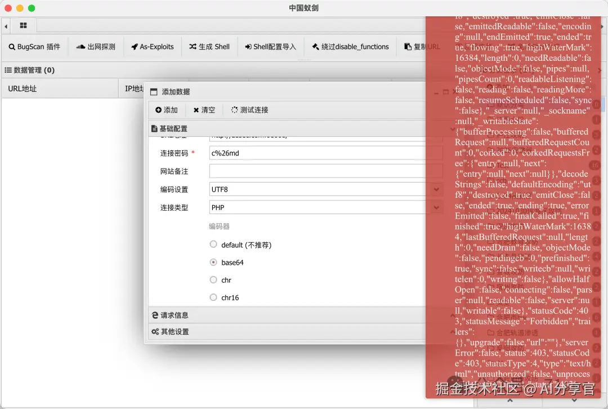Open As-Exploits plugin
608x409 pixels.
click(x=152, y=47)
